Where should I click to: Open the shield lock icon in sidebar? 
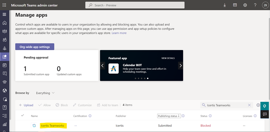point(4,99)
